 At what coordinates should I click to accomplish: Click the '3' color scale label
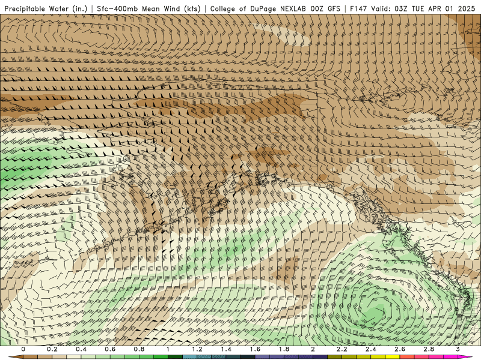pos(458,349)
